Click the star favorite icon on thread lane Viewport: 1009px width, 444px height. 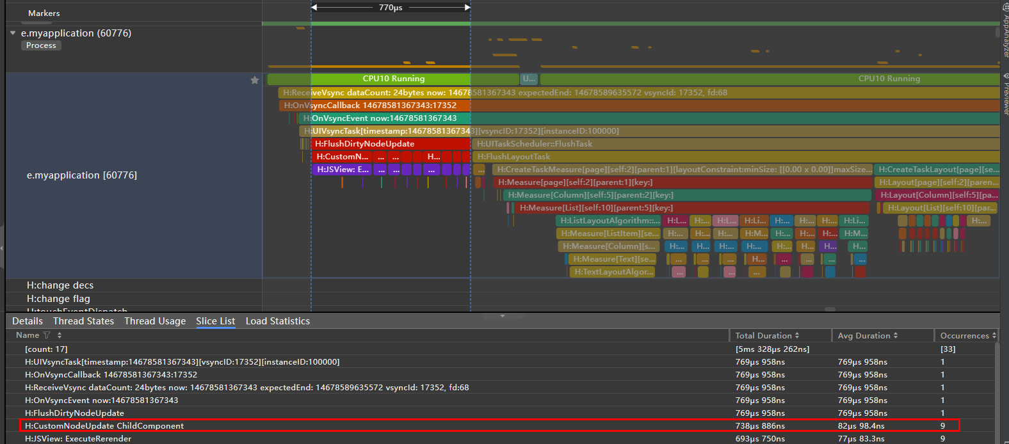click(255, 80)
